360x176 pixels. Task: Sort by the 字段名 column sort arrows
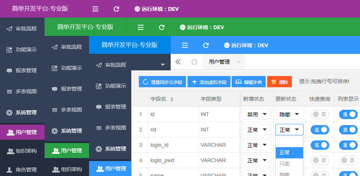click(x=172, y=99)
